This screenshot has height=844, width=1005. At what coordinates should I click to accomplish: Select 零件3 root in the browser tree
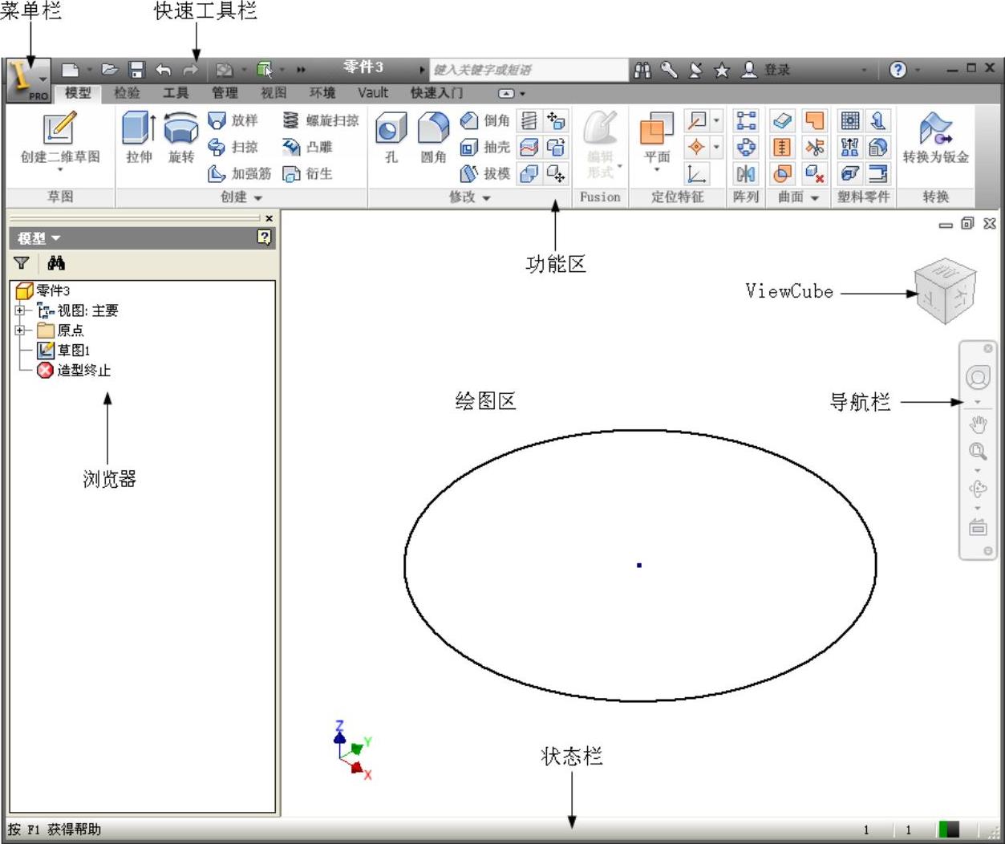tap(43, 290)
